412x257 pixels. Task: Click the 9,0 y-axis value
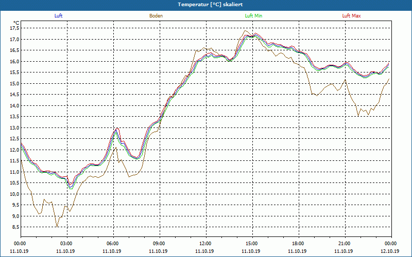pyautogui.click(x=16, y=216)
